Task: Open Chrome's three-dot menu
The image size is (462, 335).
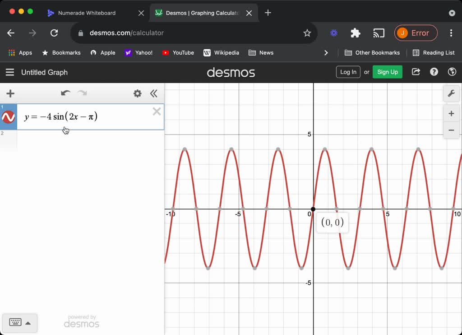Action: [x=451, y=33]
